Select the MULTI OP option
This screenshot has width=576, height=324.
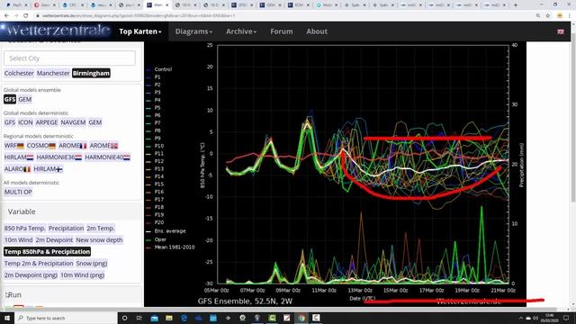18,192
